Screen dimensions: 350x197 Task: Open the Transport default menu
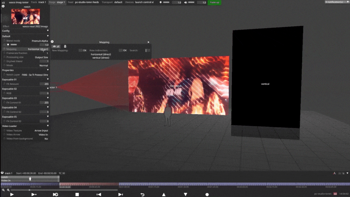[112, 2]
